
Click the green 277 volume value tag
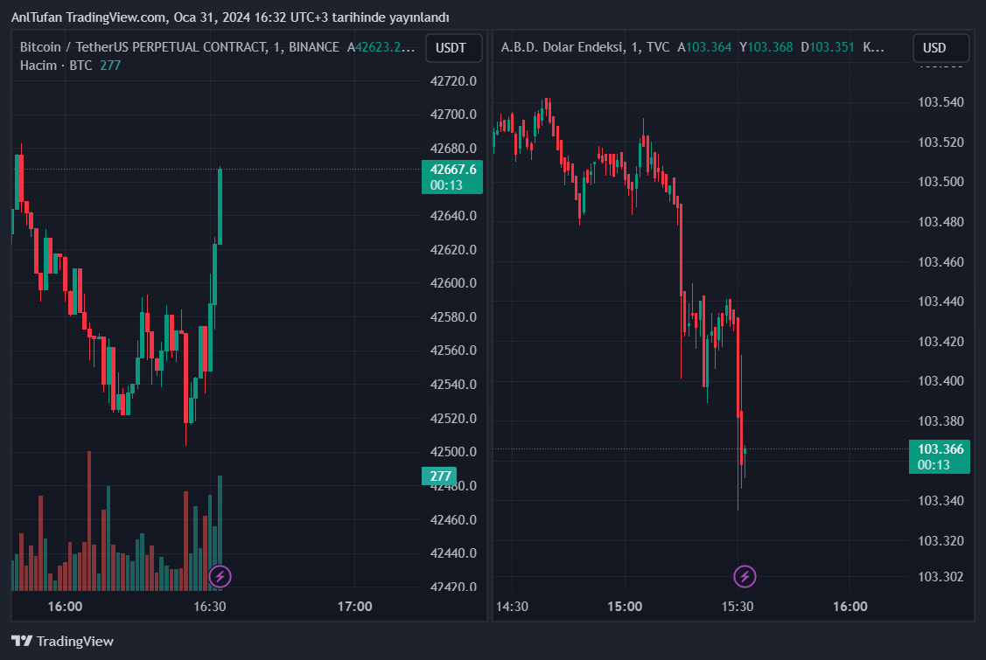(440, 476)
